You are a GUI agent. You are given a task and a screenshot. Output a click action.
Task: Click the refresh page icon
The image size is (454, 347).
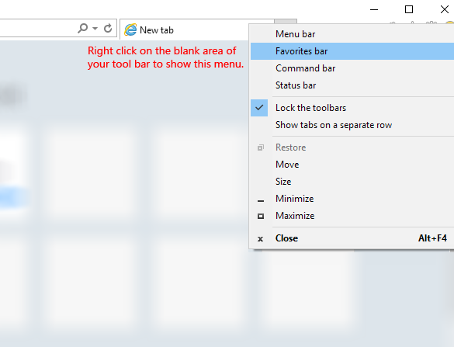[108, 28]
